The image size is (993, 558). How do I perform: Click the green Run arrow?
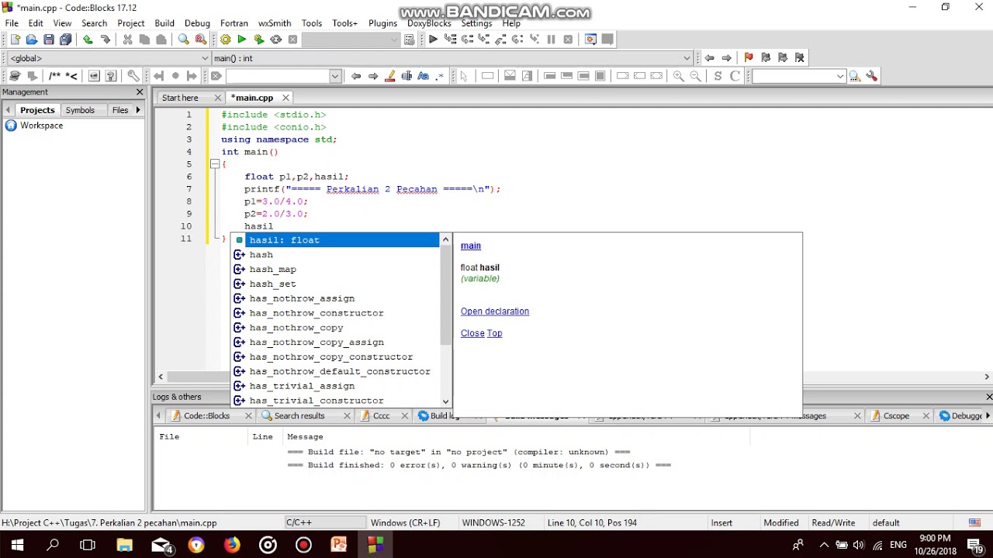point(242,40)
